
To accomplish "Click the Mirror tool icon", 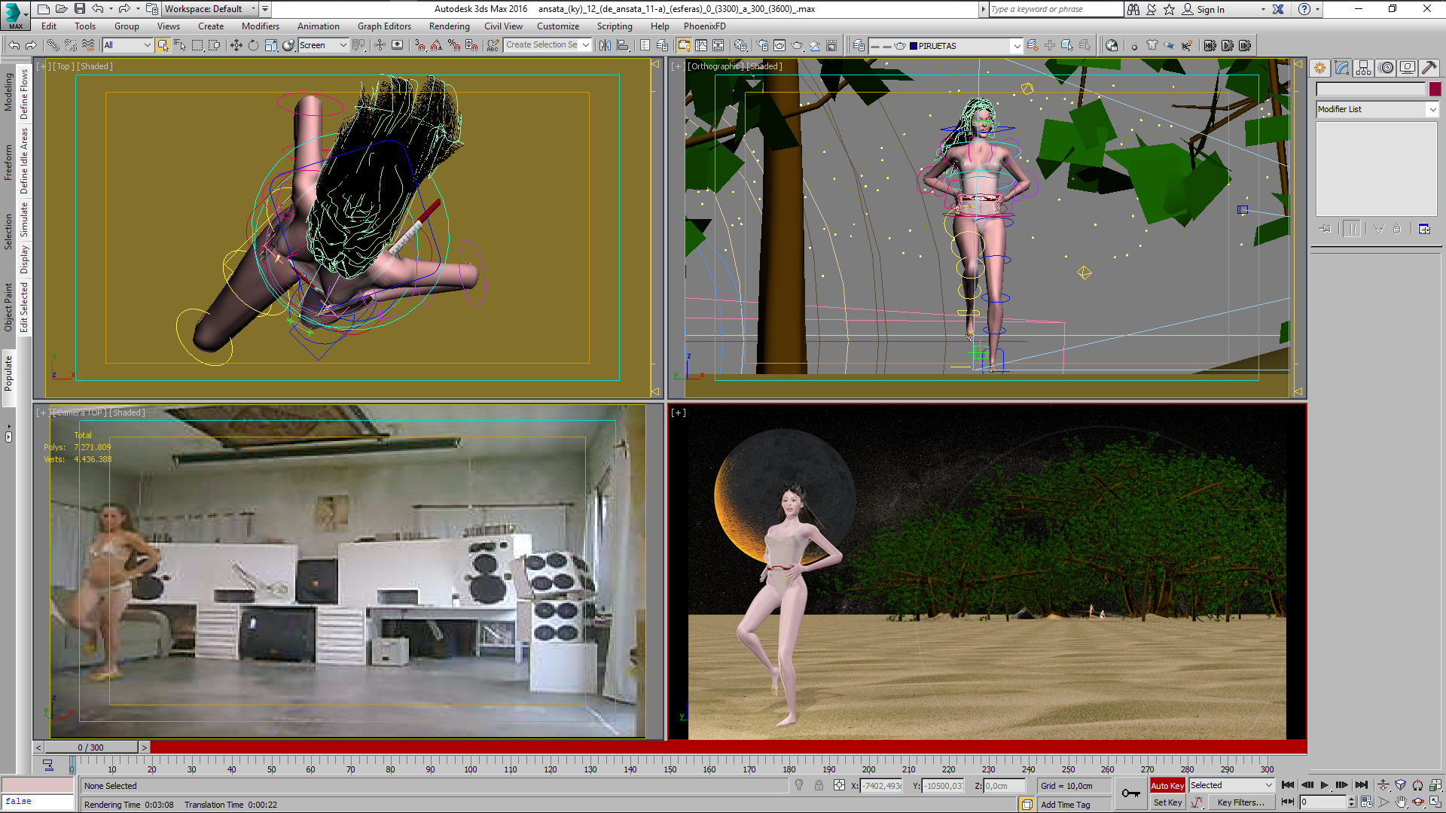I will point(605,45).
